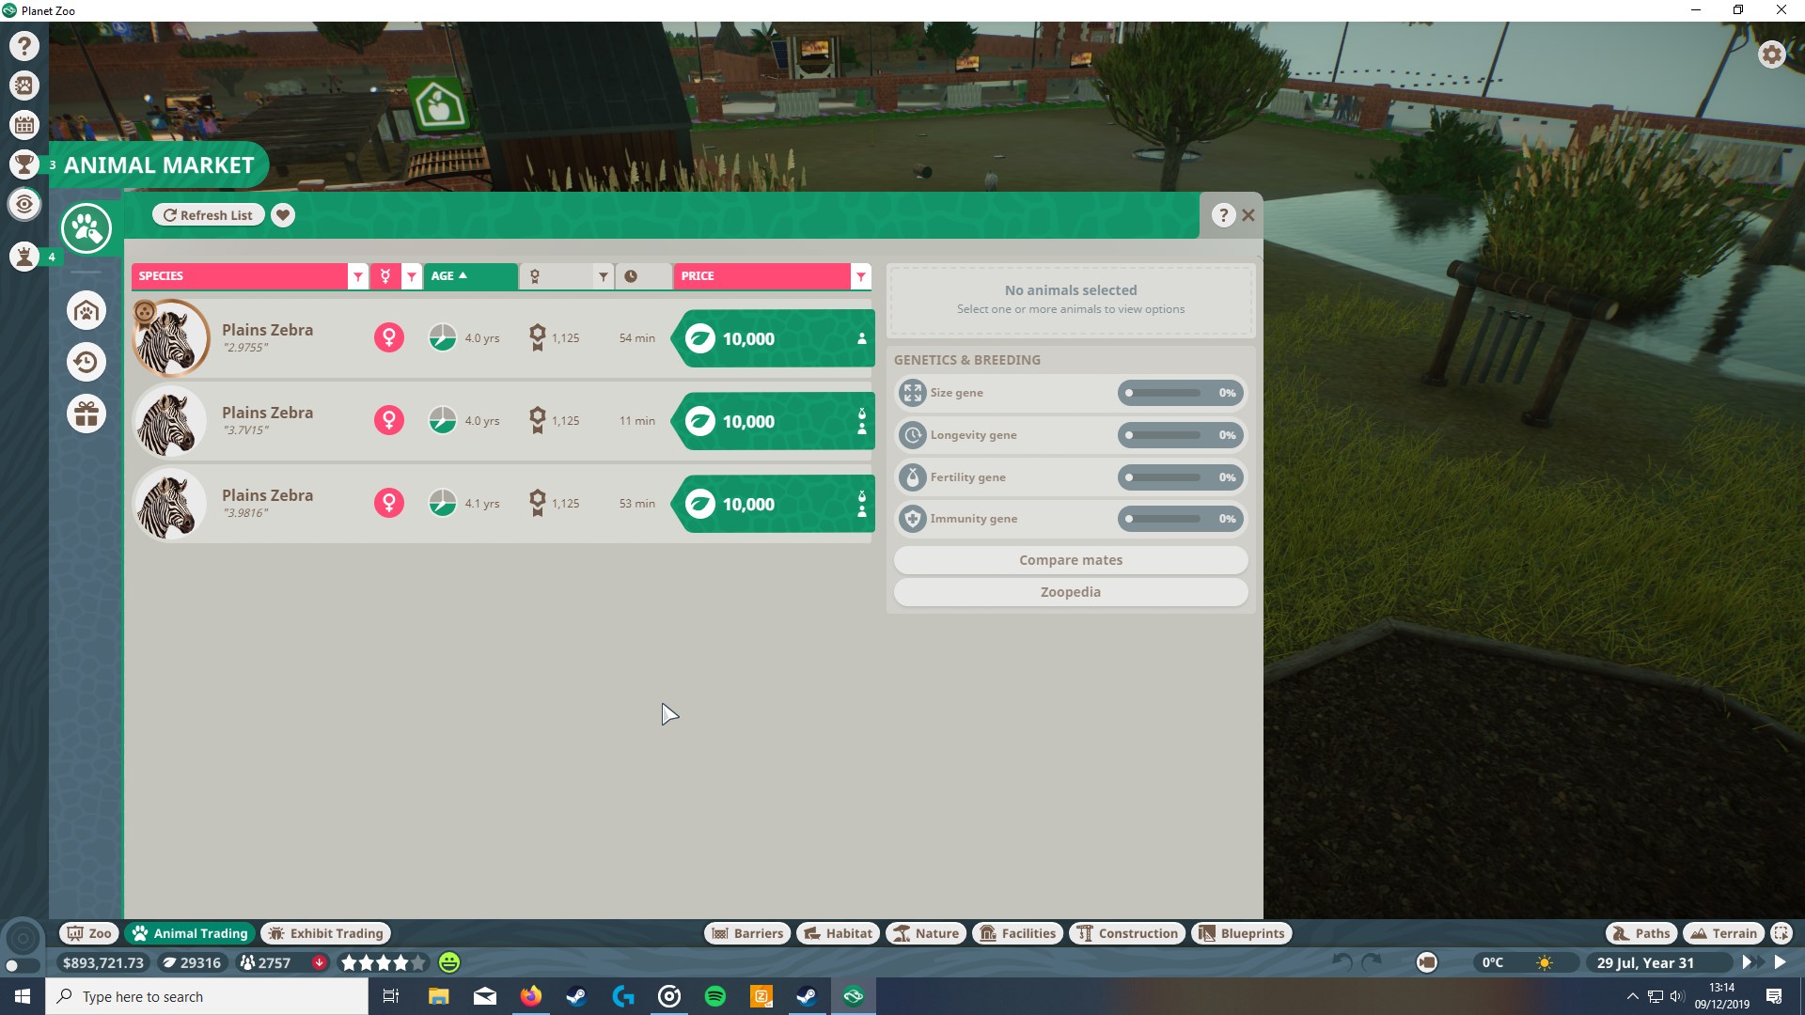This screenshot has width=1805, height=1015.
Task: Buy zebra "3.7V15" for 10,000 conservation credits
Action: pos(773,421)
